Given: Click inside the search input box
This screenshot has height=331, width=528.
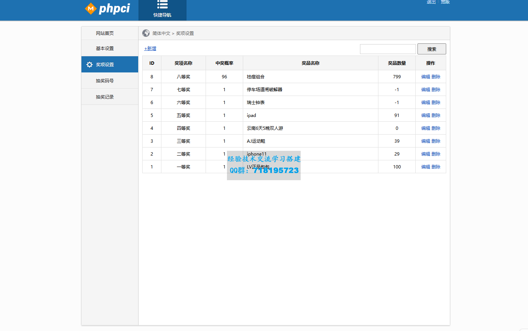Looking at the screenshot, I should (x=388, y=49).
